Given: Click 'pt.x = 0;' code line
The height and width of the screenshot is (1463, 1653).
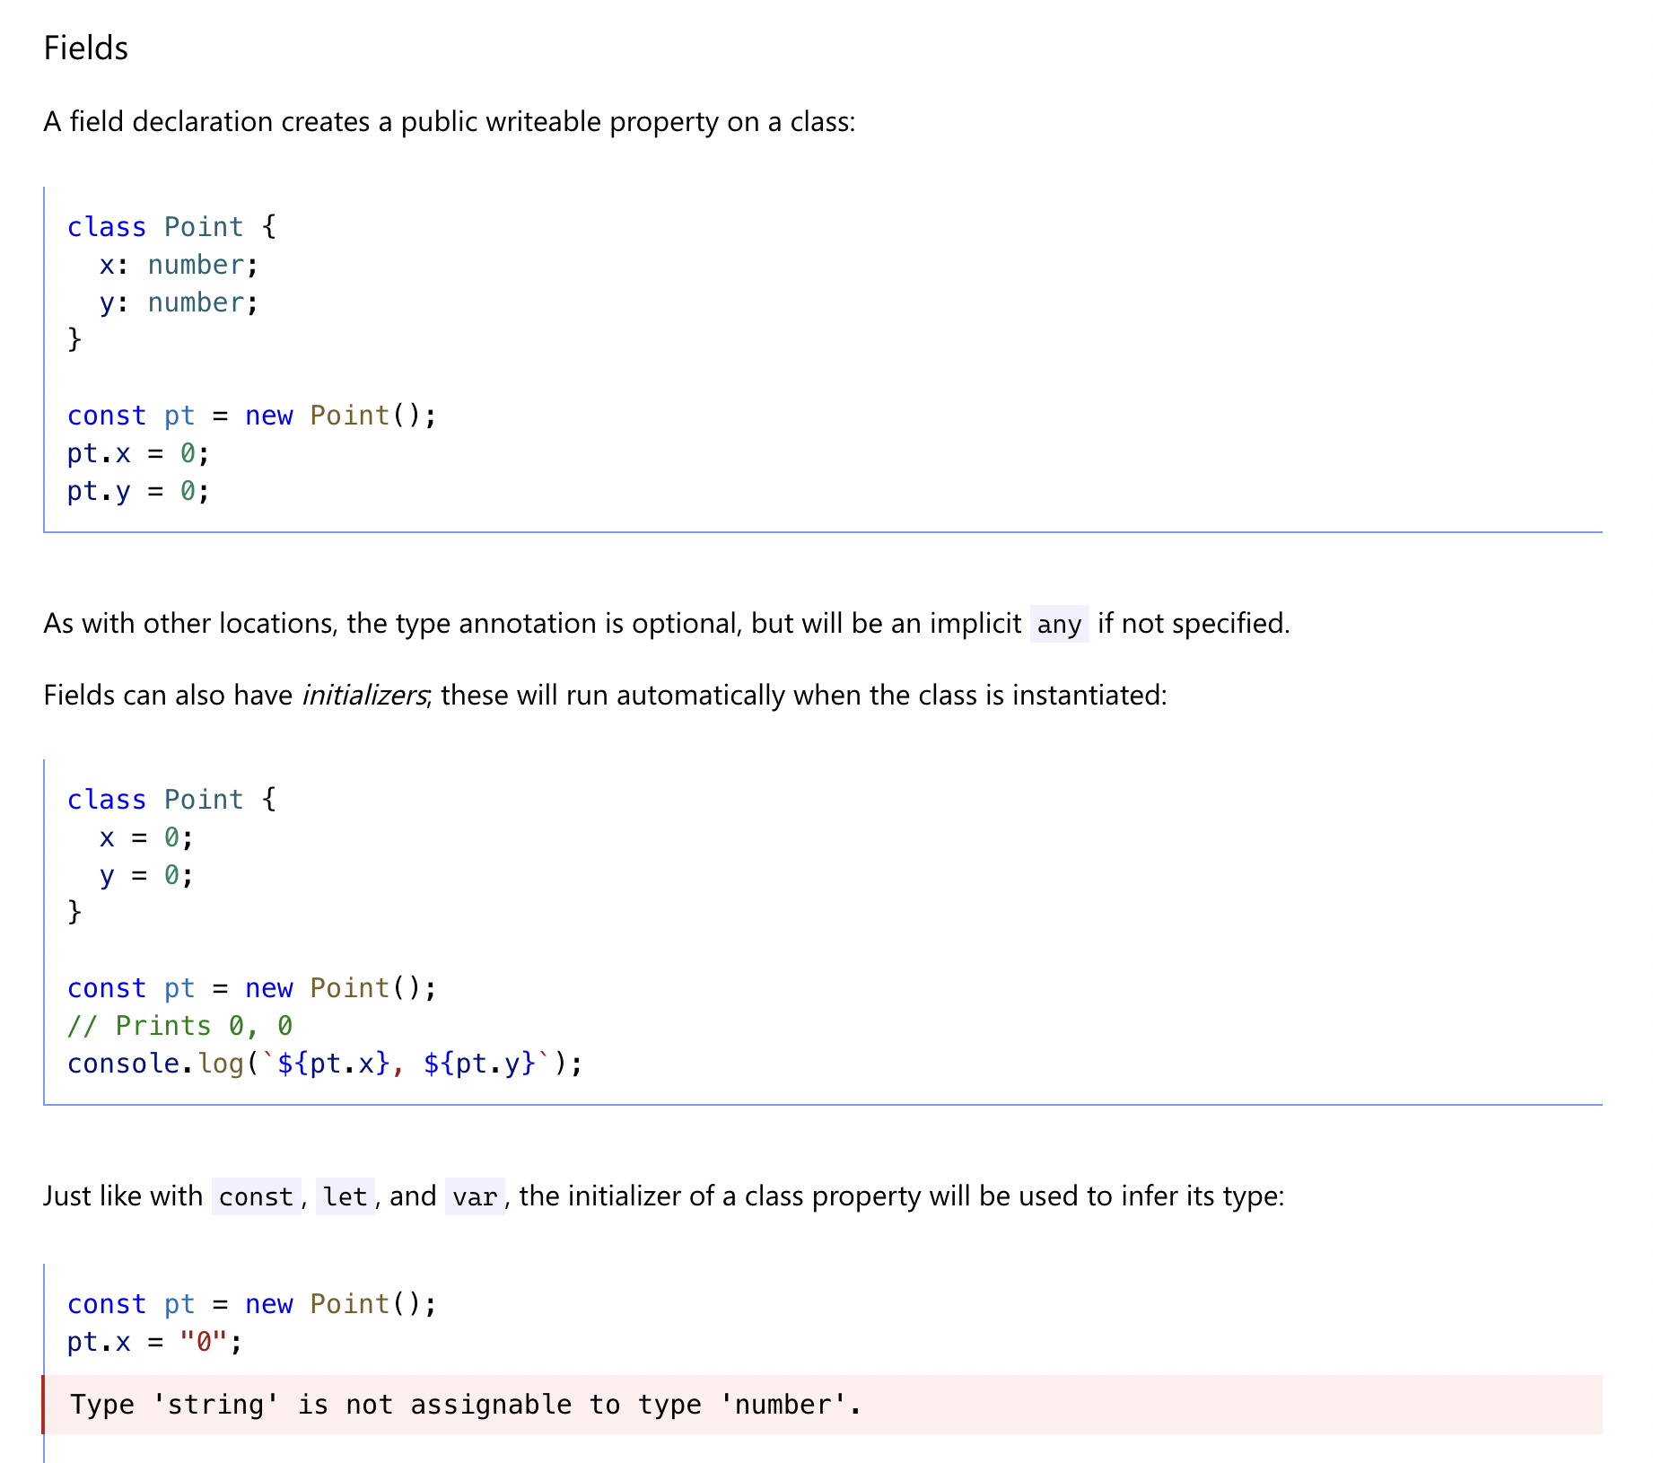Looking at the screenshot, I should (139, 453).
